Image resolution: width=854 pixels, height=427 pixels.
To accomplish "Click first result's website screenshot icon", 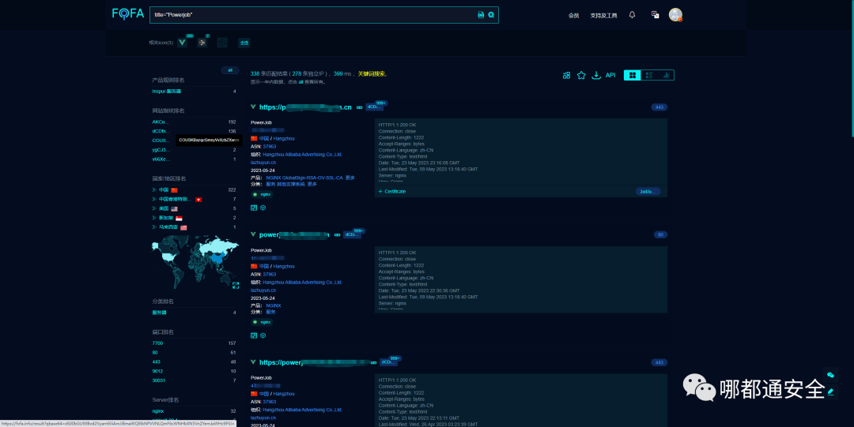I will 254,208.
